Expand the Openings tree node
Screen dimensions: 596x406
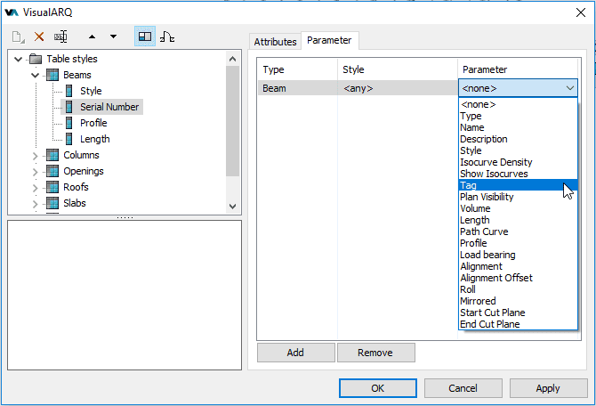pos(35,172)
